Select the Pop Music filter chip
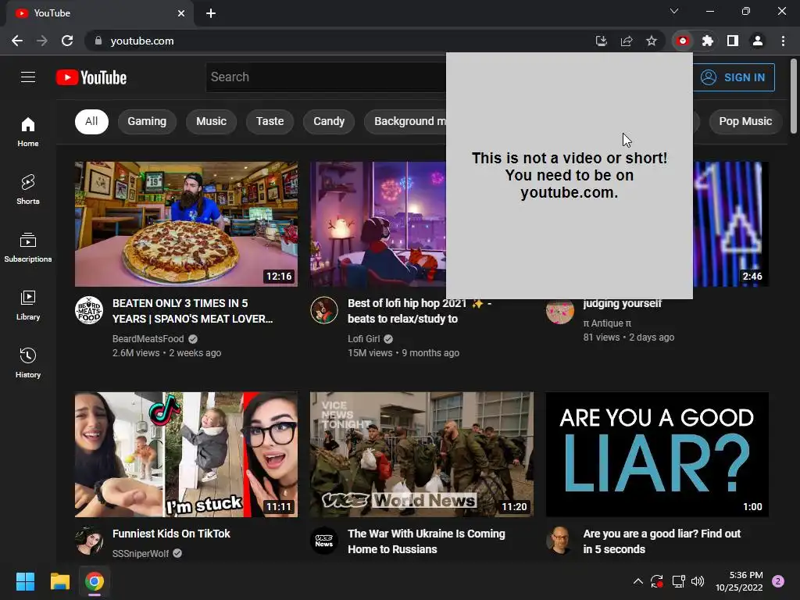The image size is (800, 600). (x=745, y=121)
